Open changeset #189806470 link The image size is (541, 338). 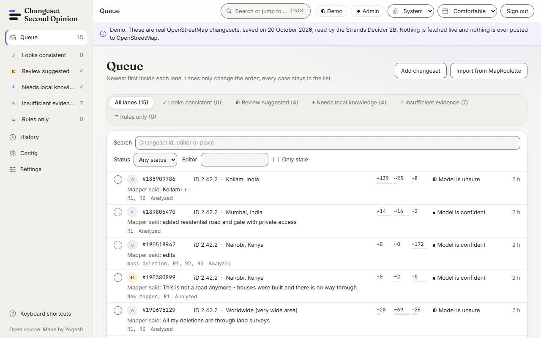(159, 212)
